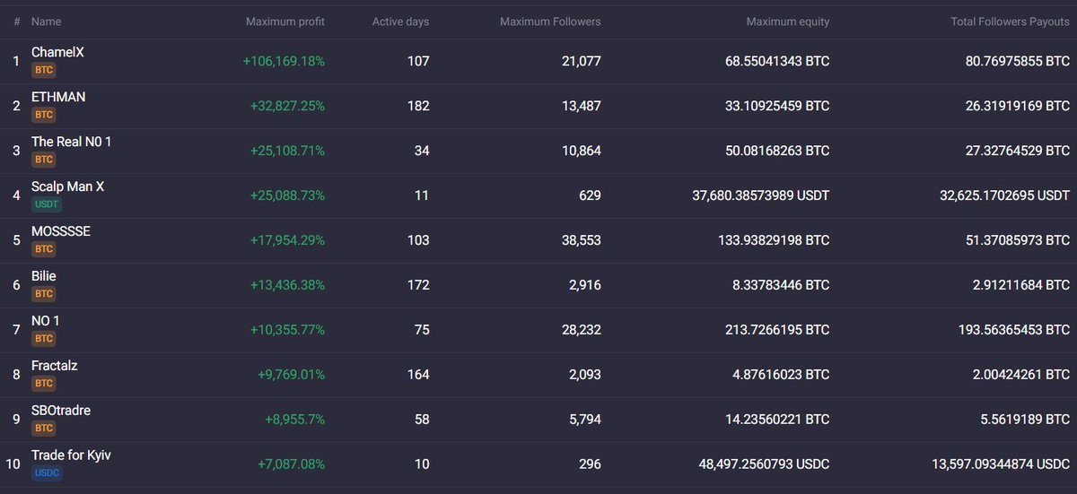Open trader NO 1 profile
Screen dimensions: 1077x494
coord(46,321)
